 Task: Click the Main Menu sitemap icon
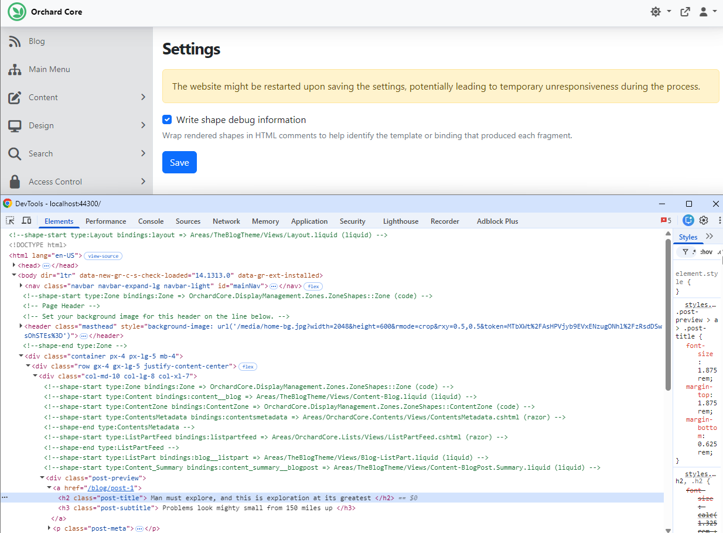pos(15,69)
